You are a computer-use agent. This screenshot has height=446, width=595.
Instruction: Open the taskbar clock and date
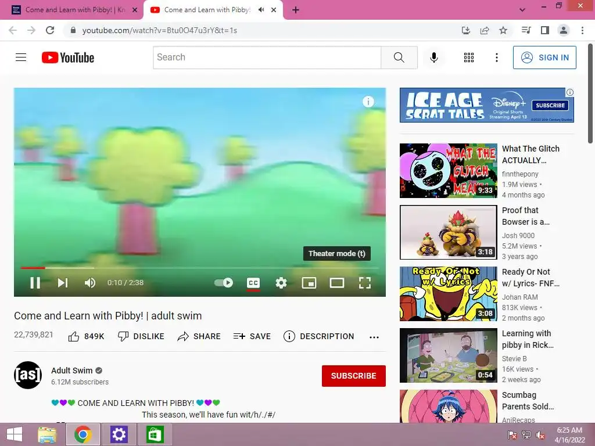click(x=569, y=435)
